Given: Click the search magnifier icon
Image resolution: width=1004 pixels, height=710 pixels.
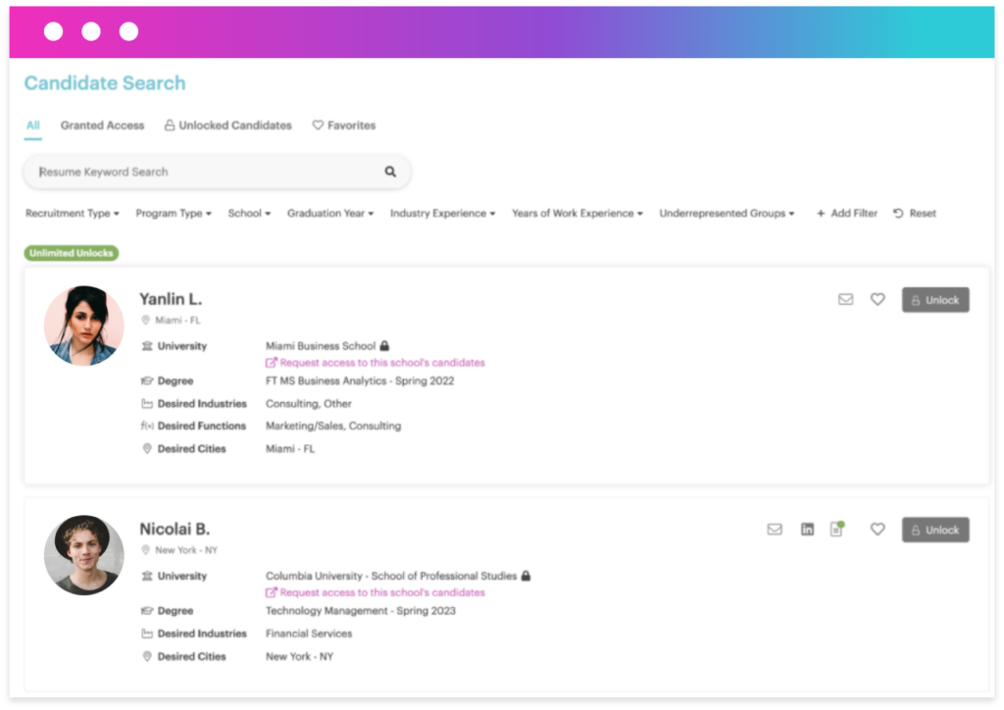Looking at the screenshot, I should coord(390,171).
